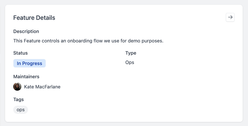Screen dimensions: 248x126
Task: Click the Feature Details heading
Action: [34, 18]
